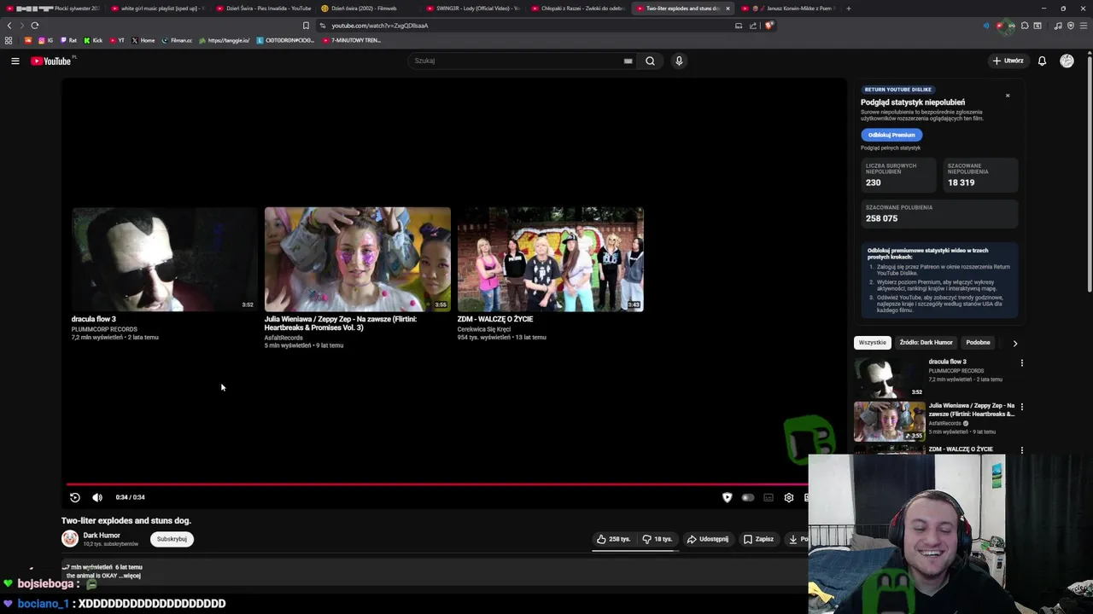Image resolution: width=1093 pixels, height=614 pixels.
Task: Open options menu for dracula flow 3 in sidebar
Action: click(1022, 363)
